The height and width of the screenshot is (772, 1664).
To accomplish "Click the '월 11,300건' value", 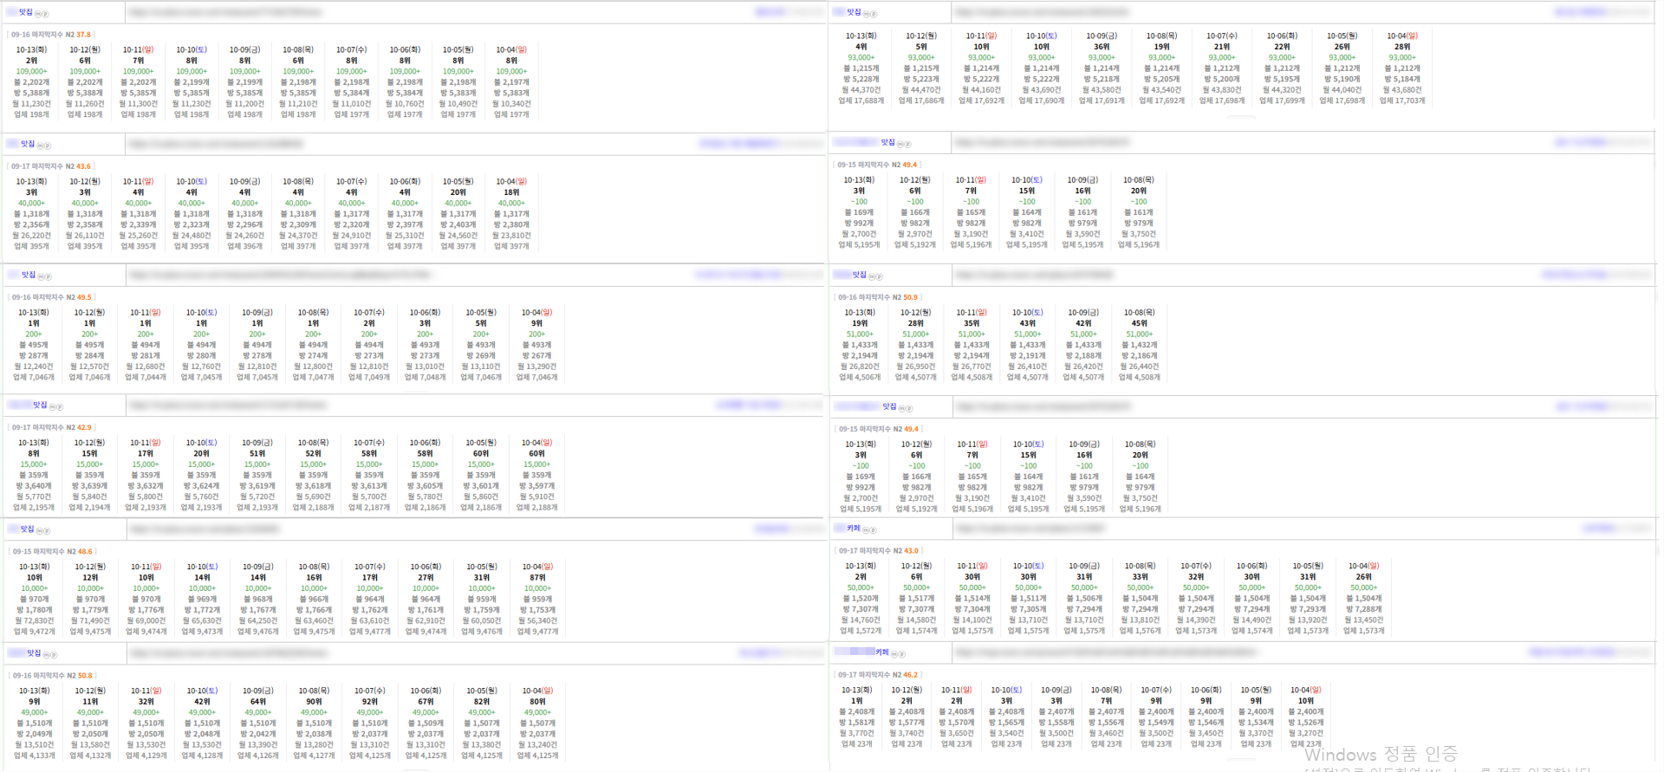I will coord(138,104).
